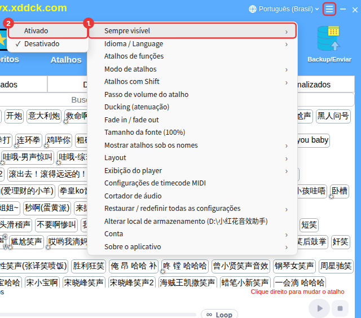Toggle the Loop infinity button
This screenshot has height=318, width=361.
click(x=219, y=314)
